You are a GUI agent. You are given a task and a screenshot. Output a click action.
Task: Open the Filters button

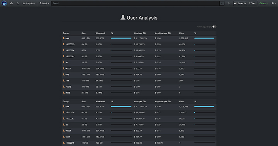[252, 3]
